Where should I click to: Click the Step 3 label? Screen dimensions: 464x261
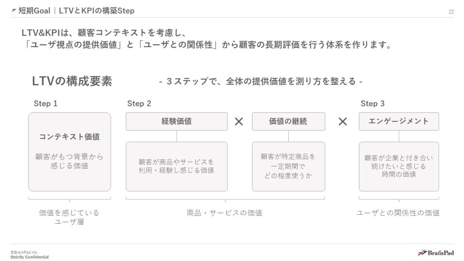tap(372, 104)
